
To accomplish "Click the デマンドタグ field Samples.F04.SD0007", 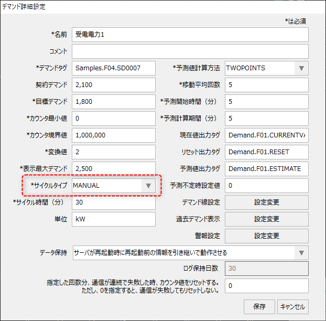I will click(114, 68).
